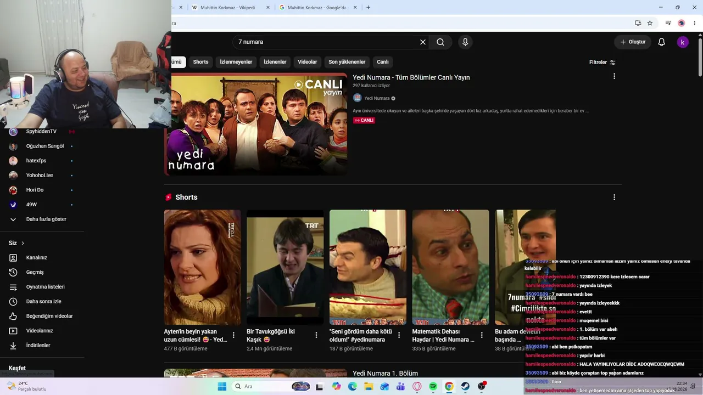Visit the Yedi Numara channel link
The height and width of the screenshot is (395, 703).
coord(377,98)
